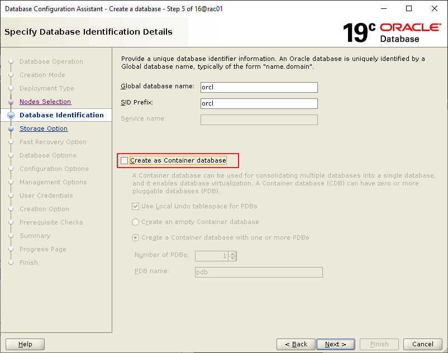Click the Global database name field
The width and height of the screenshot is (448, 353).
(x=259, y=87)
